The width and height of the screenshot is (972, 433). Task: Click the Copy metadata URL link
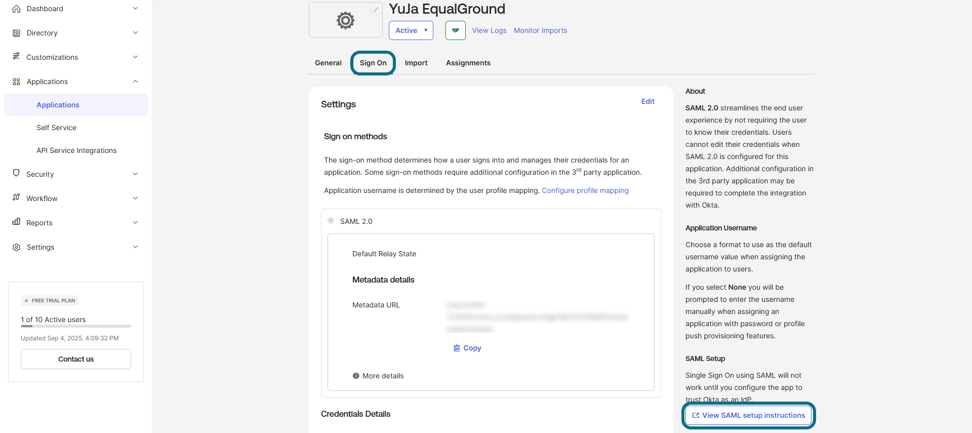(467, 348)
